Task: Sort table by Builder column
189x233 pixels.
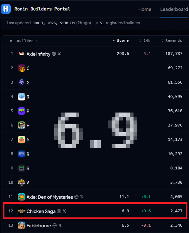Action: click(x=27, y=41)
